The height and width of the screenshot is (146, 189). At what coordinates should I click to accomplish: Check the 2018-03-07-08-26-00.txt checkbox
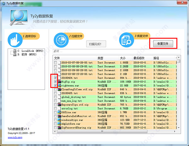(x=55, y=62)
